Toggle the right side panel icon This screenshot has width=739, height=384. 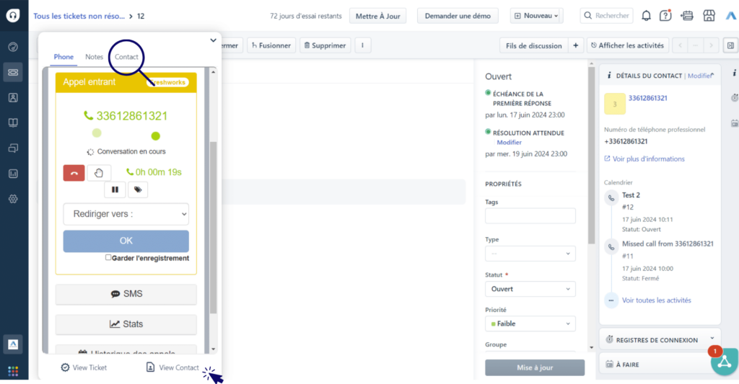730,45
